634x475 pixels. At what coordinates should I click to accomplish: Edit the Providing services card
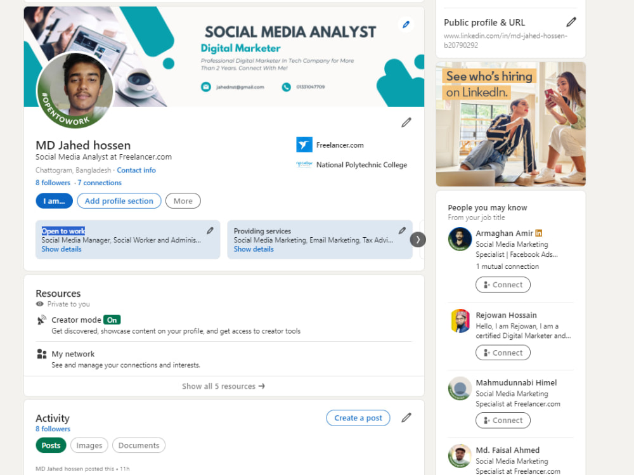[402, 231]
